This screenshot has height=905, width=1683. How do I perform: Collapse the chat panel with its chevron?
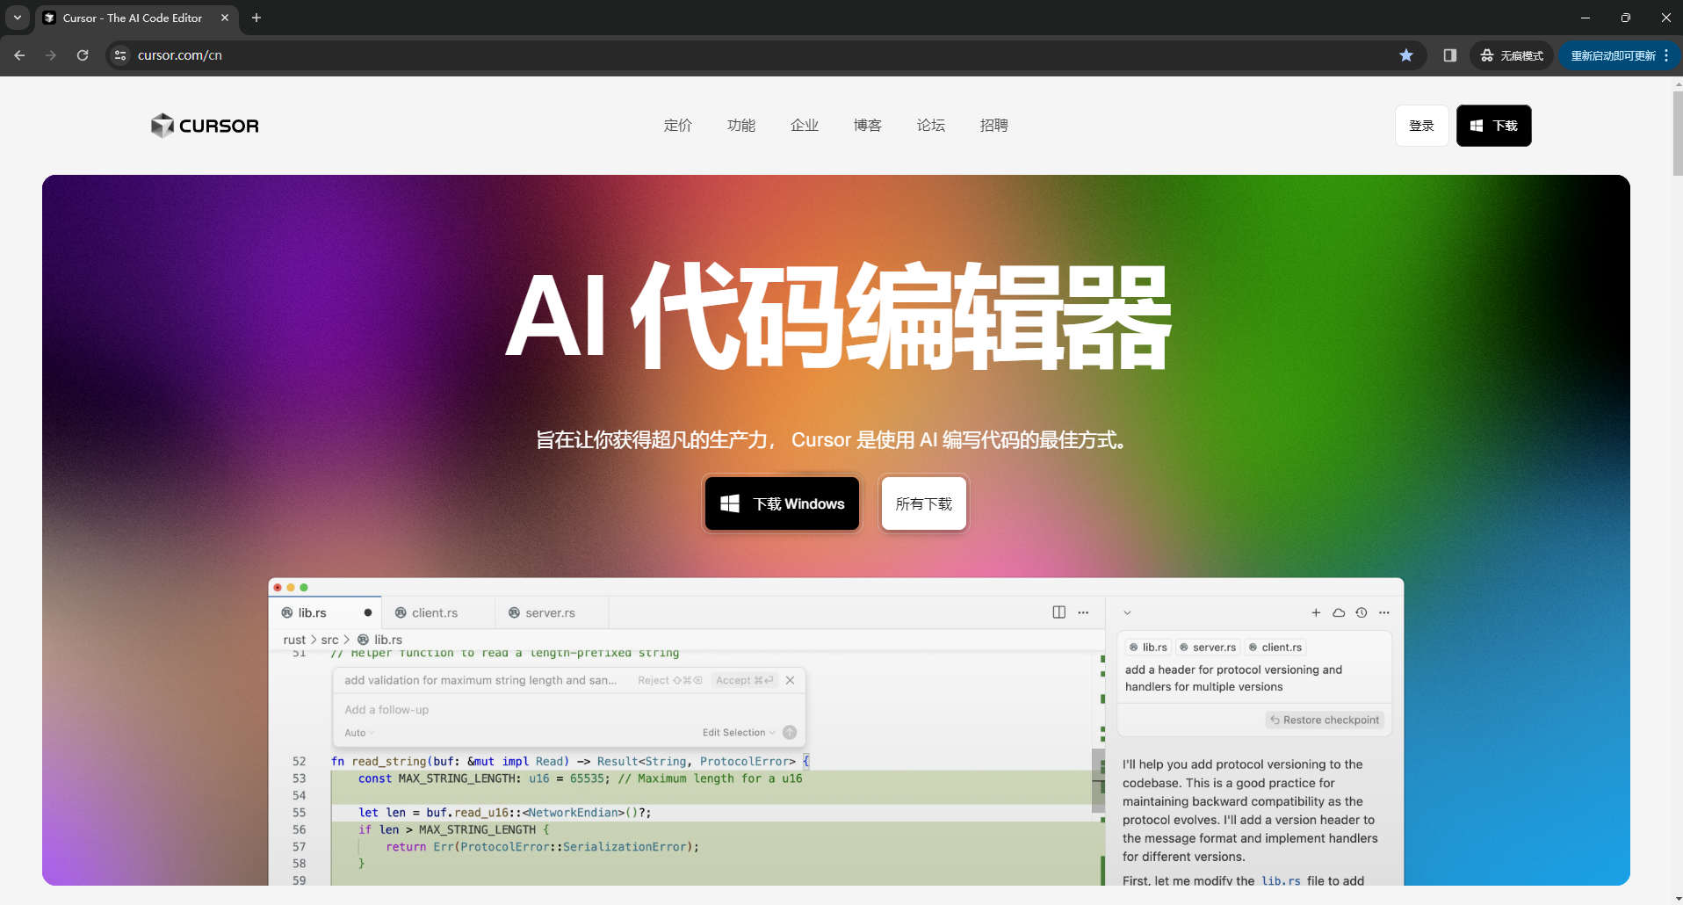(1127, 612)
